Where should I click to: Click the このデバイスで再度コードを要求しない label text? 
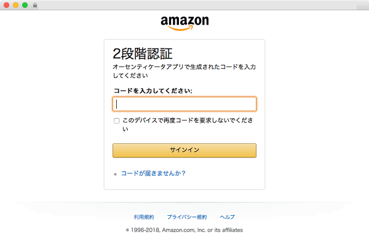[188, 124]
